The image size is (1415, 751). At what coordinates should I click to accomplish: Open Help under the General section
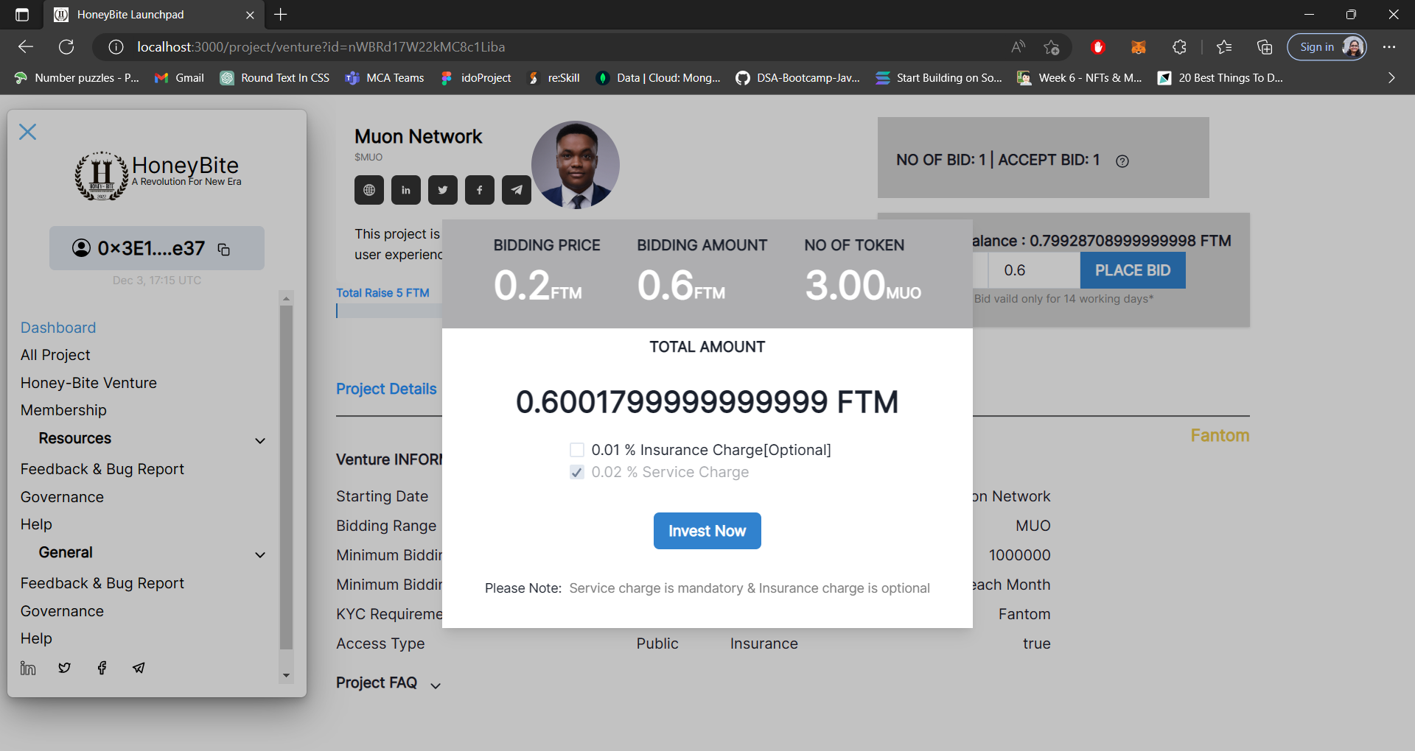click(x=36, y=638)
